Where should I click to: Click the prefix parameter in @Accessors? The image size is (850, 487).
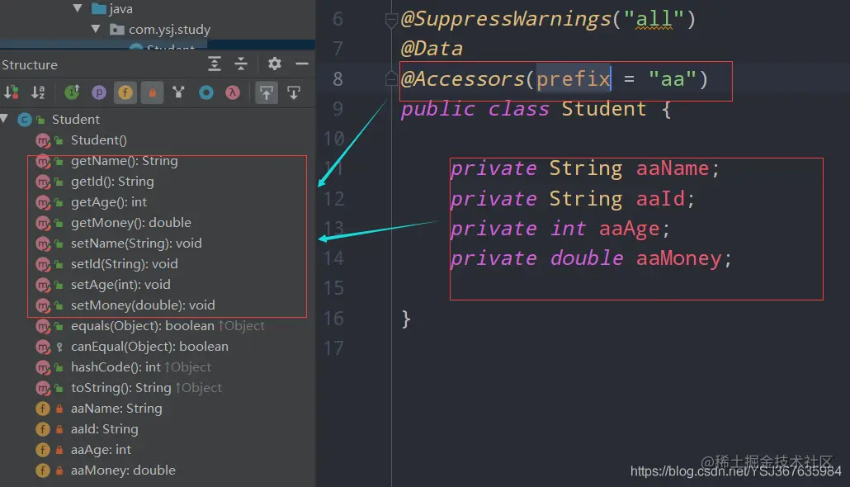(574, 79)
